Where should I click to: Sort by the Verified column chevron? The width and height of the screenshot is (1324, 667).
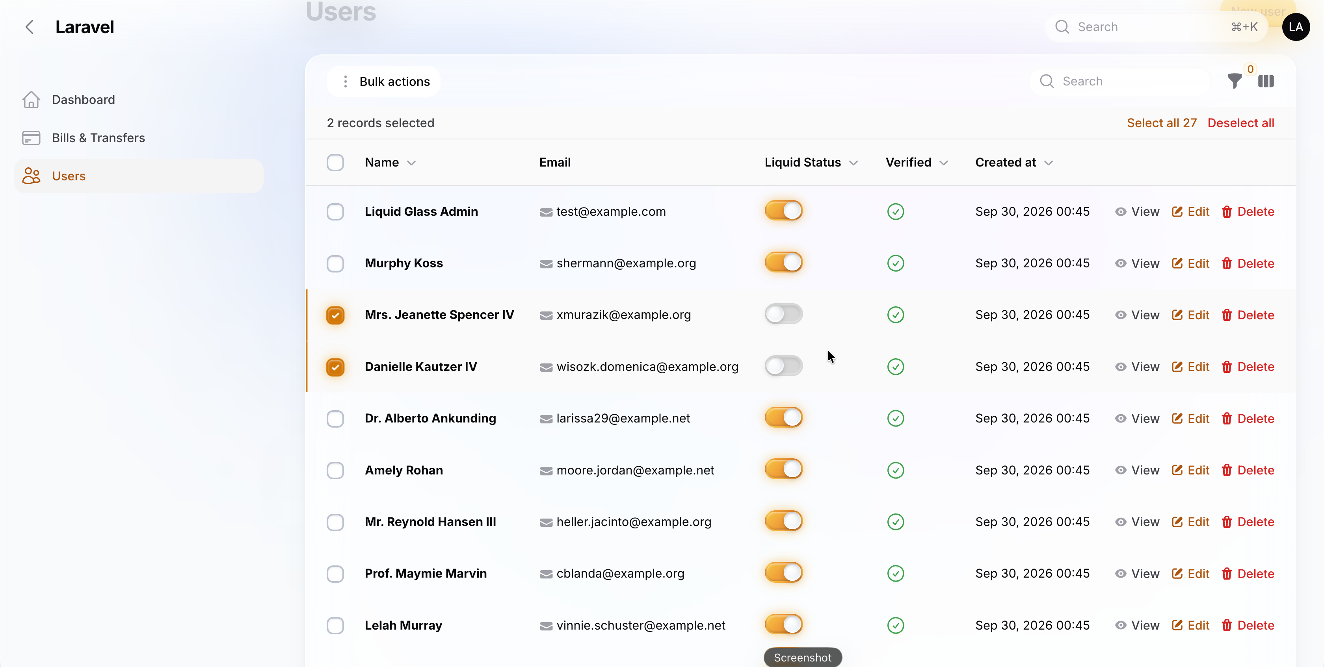coord(944,163)
